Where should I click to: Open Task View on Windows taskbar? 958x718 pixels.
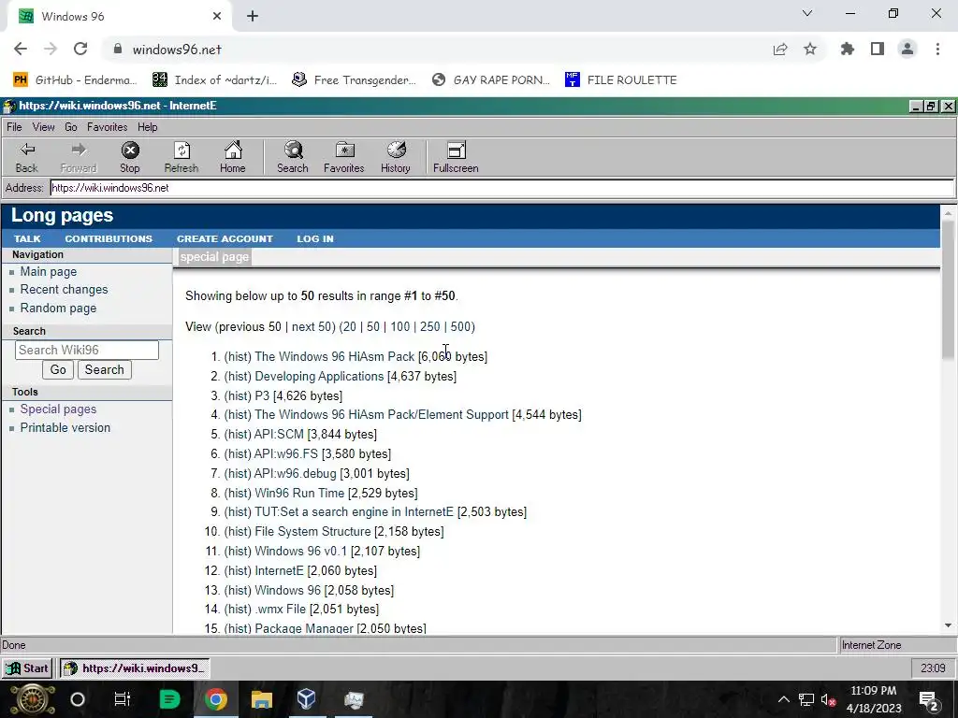pos(123,699)
